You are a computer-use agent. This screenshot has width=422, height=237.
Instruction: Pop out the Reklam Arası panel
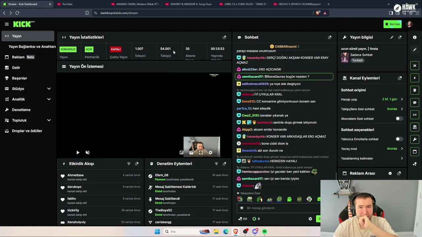[399, 173]
